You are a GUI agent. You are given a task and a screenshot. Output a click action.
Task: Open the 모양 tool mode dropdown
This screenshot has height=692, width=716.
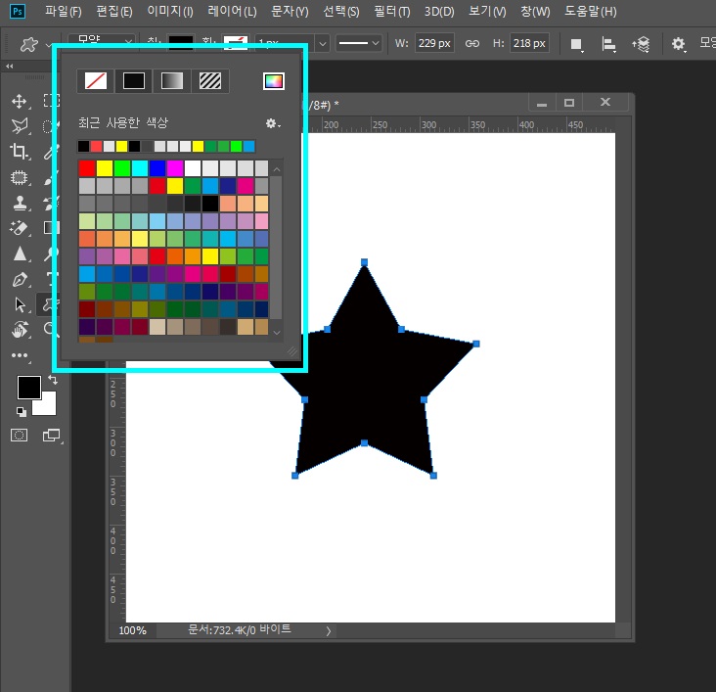[102, 39]
